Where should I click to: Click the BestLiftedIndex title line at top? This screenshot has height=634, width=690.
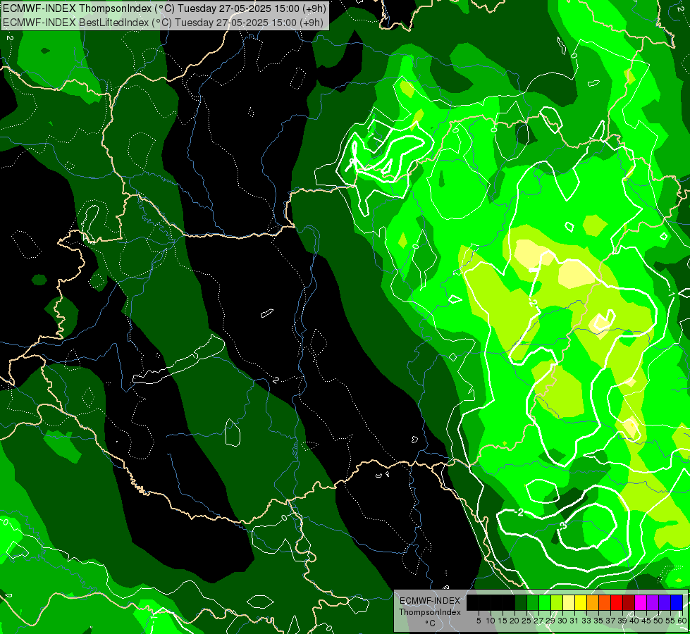tap(164, 23)
